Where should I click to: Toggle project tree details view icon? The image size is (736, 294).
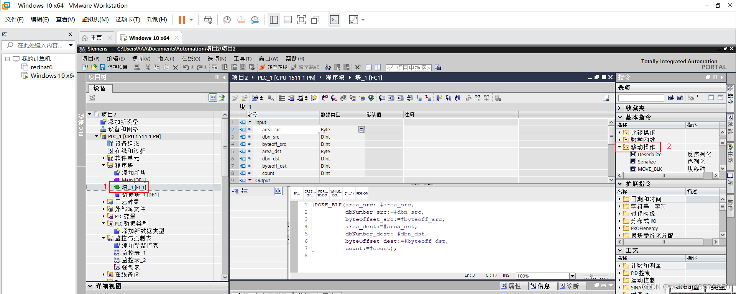click(x=213, y=98)
